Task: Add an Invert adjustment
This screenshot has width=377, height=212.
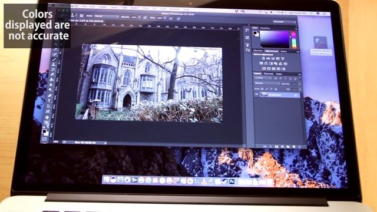Action: click(x=264, y=68)
